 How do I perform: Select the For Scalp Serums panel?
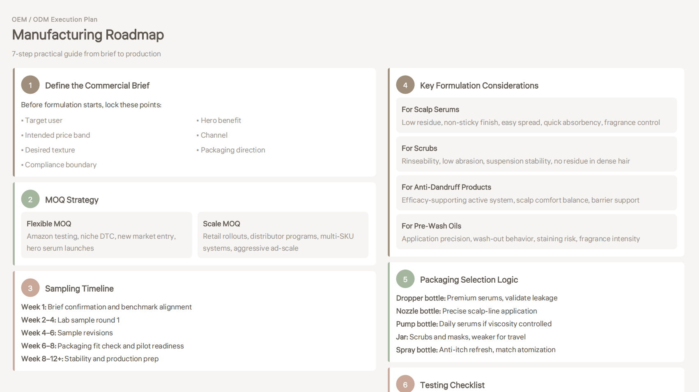[536, 115]
